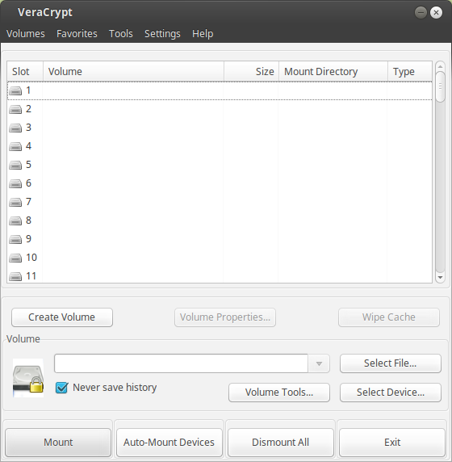Select slot number 8 text
Screen dimensions: 452x462
[x=28, y=220]
